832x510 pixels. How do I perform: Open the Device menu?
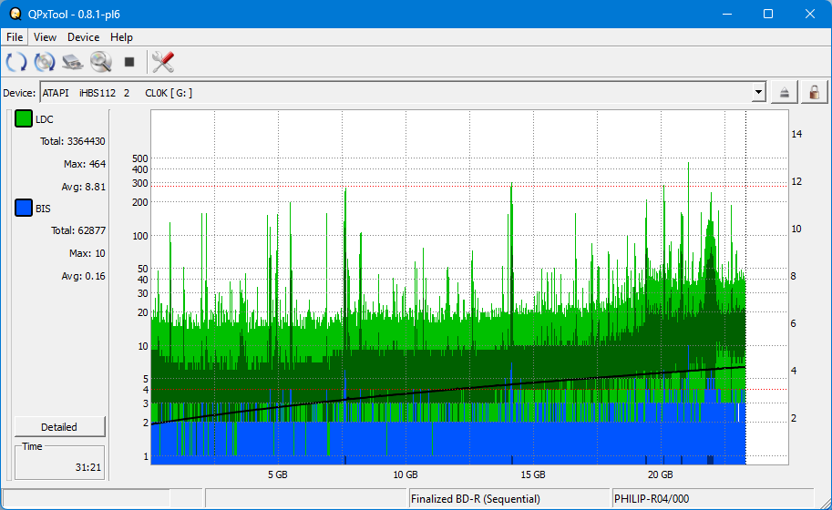[83, 37]
